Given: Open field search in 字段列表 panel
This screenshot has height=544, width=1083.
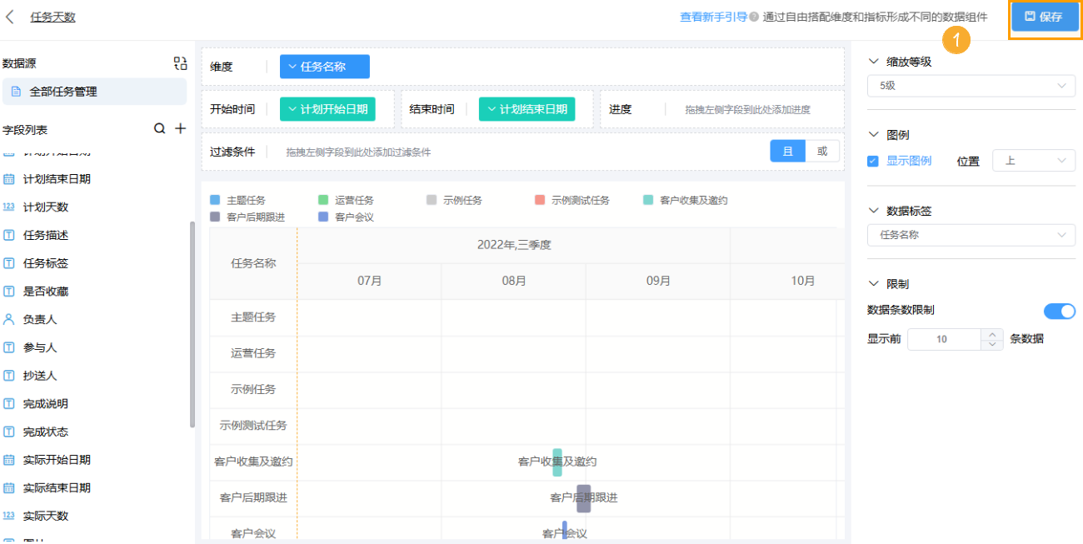Looking at the screenshot, I should [158, 130].
